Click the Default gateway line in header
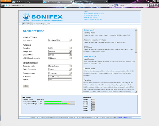 (93, 20)
